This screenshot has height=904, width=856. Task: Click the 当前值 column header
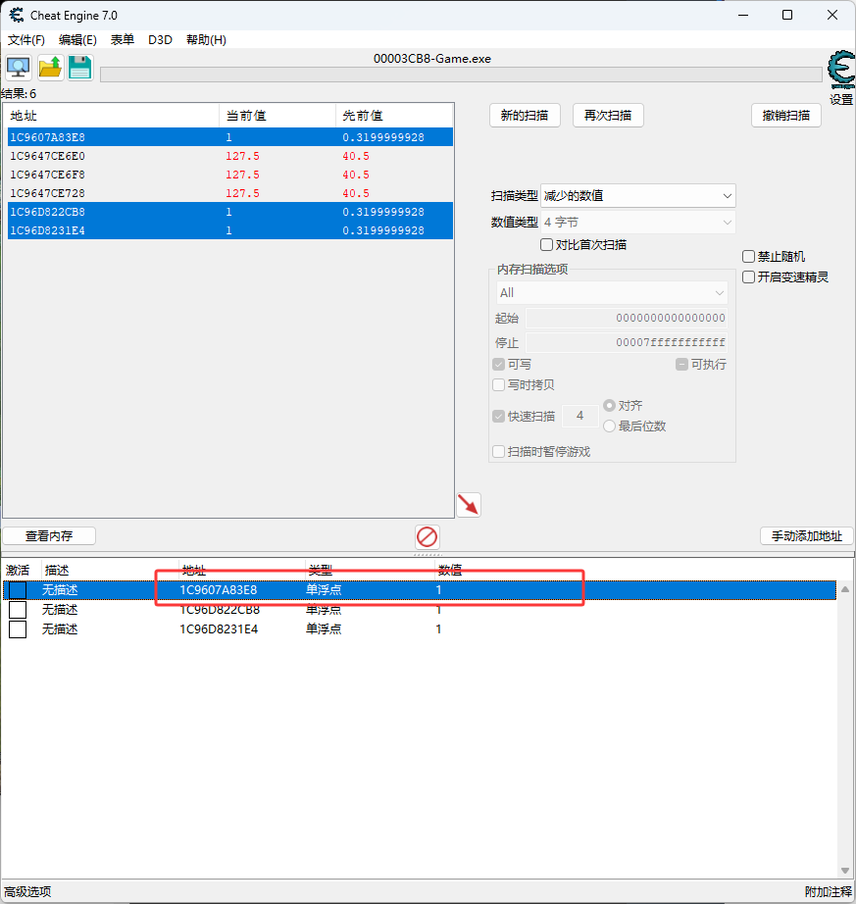click(277, 116)
